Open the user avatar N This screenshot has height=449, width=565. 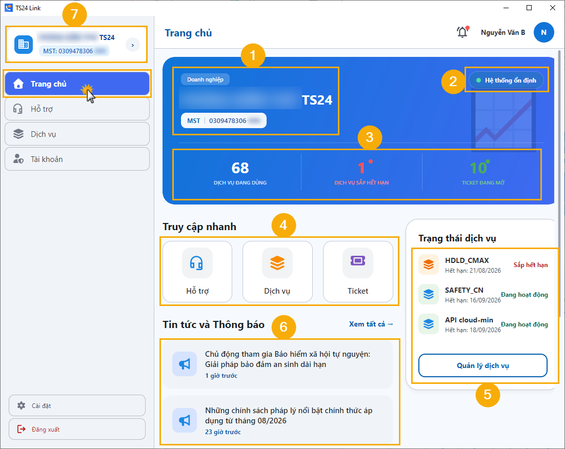(544, 32)
